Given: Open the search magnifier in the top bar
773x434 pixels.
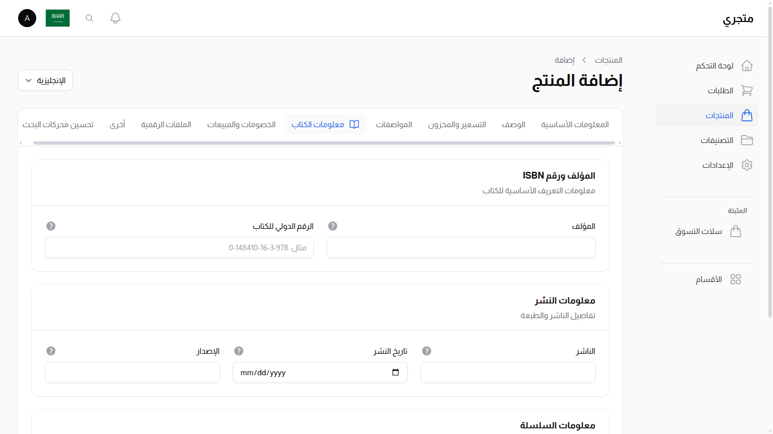Looking at the screenshot, I should coord(89,18).
